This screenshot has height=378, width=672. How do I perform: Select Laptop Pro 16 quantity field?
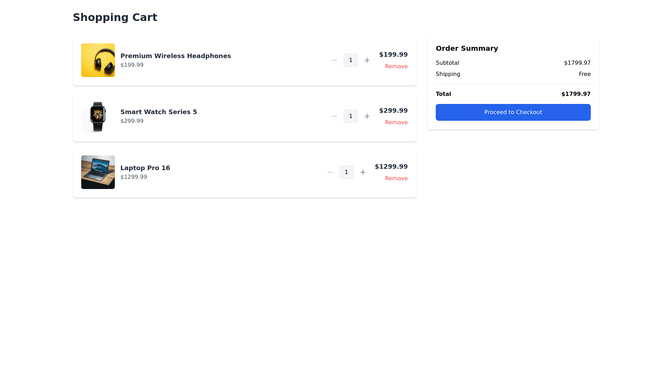[346, 172]
